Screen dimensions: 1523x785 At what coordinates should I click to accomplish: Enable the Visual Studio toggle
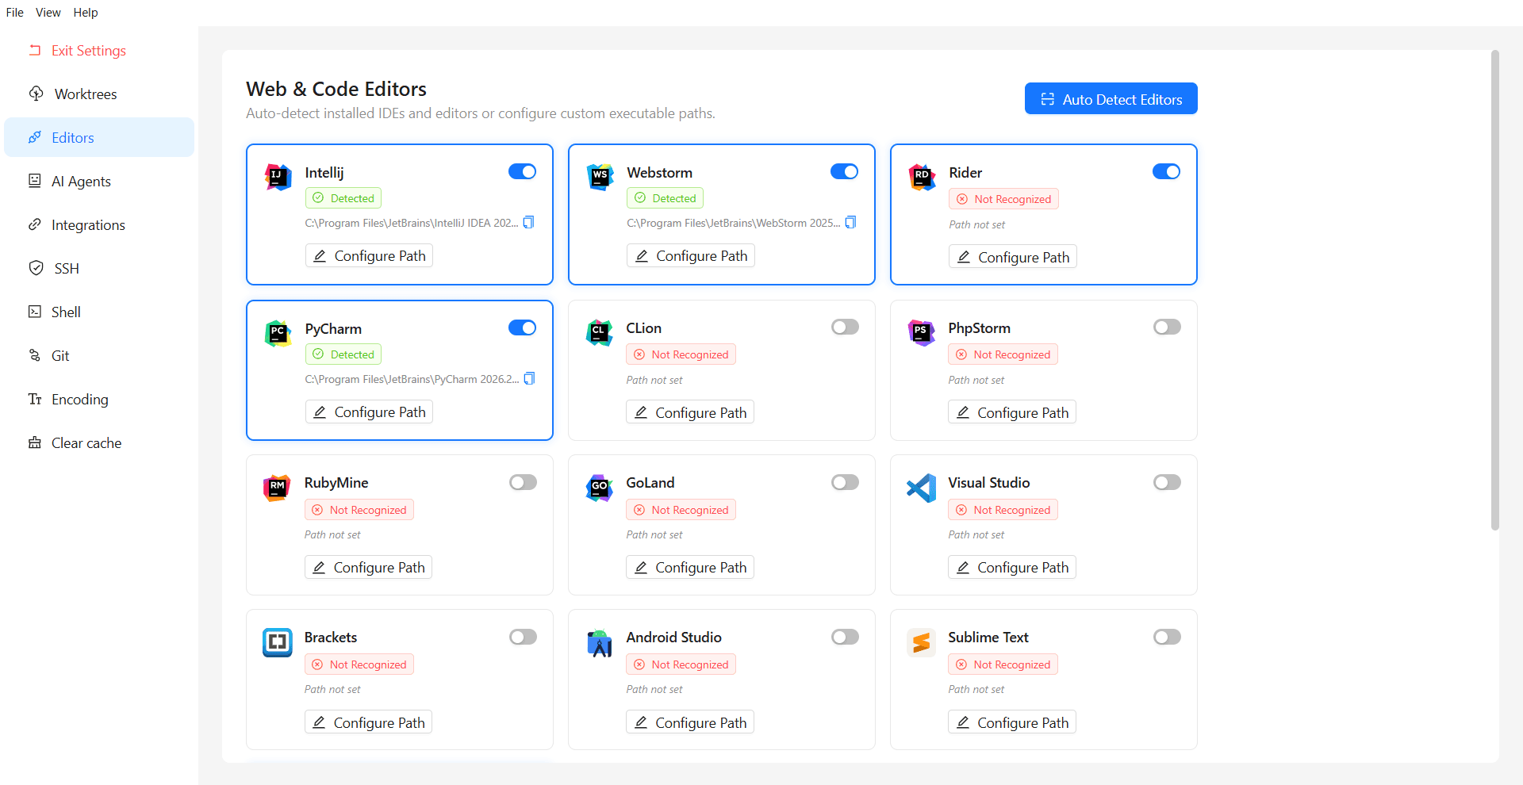[x=1167, y=482]
